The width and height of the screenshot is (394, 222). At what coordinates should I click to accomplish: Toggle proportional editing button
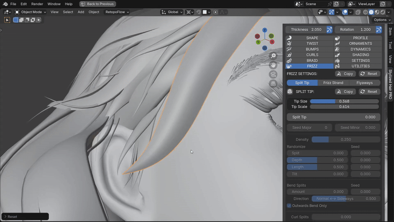[215, 12]
